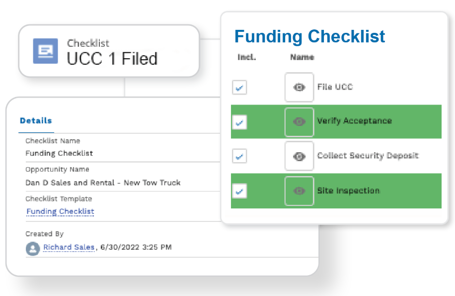The height and width of the screenshot is (296, 455).
Task: Toggle the Collect Security Deposit checkbox
Action: point(239,156)
